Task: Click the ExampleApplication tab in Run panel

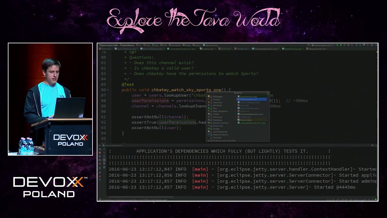Action: (113, 146)
